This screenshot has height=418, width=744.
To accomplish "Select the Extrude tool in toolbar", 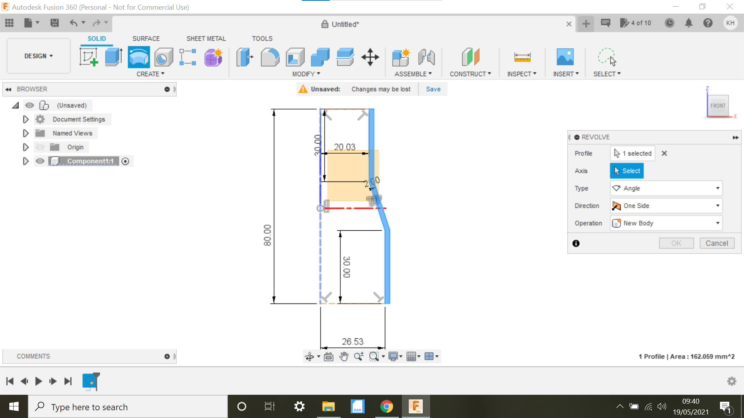I will (113, 56).
